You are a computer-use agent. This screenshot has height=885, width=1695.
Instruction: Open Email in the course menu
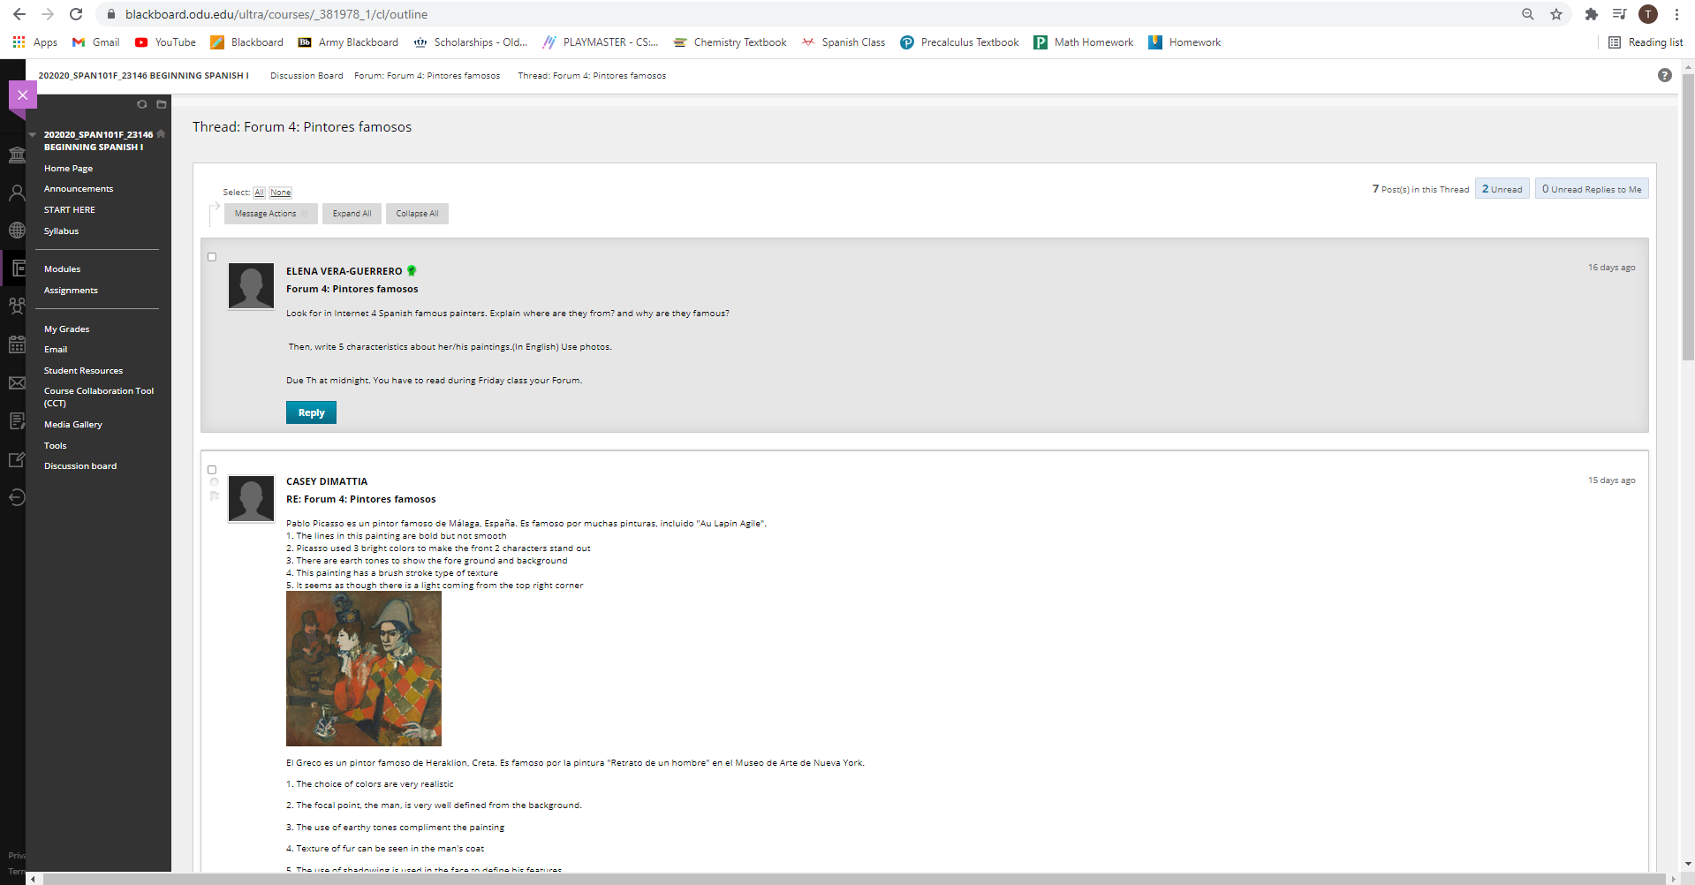coord(56,350)
